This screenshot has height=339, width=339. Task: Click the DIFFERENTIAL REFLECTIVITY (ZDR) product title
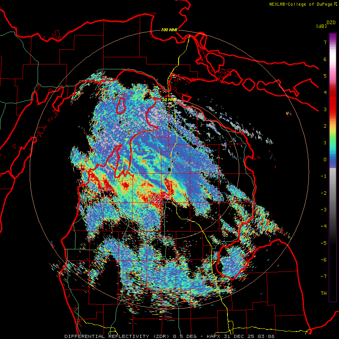point(118,336)
